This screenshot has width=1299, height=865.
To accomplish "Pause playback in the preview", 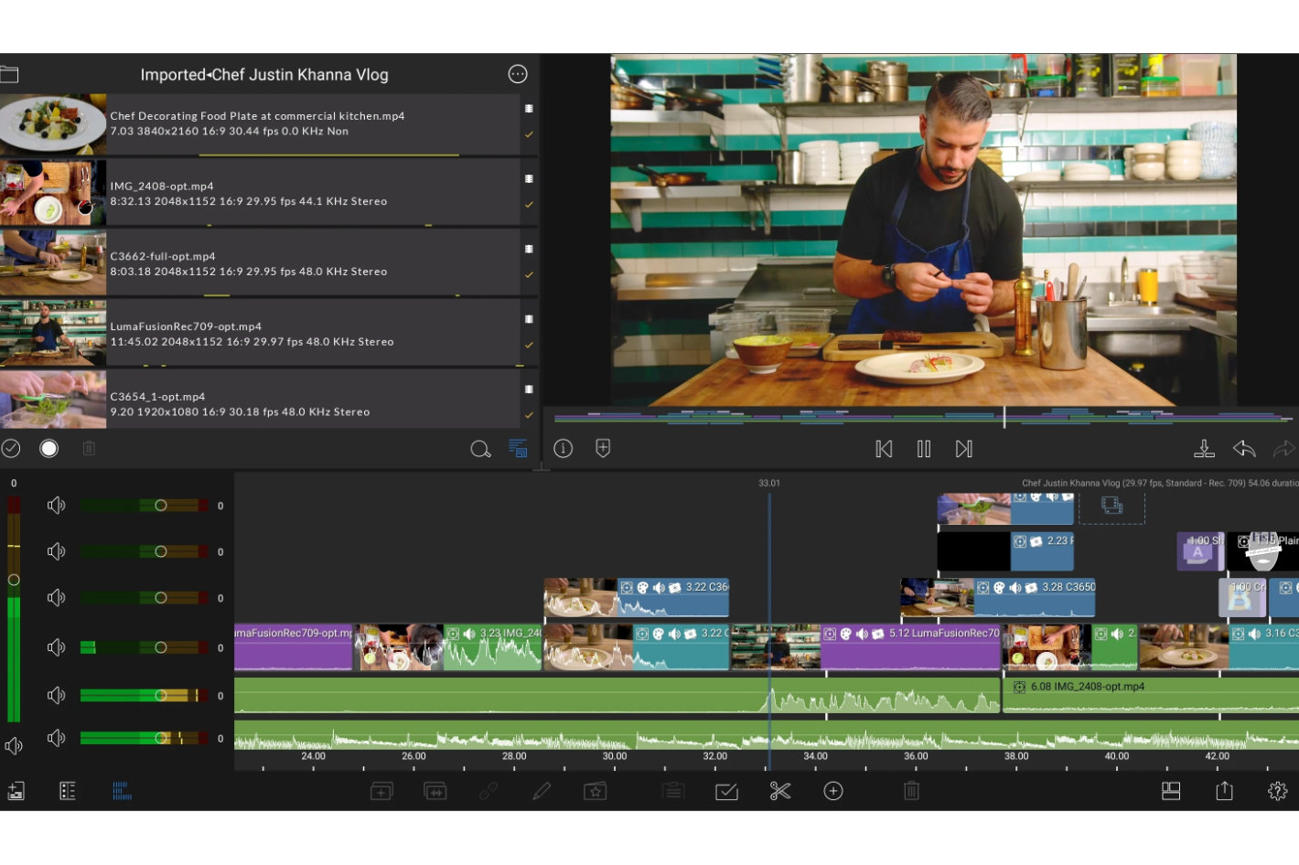I will [x=924, y=449].
